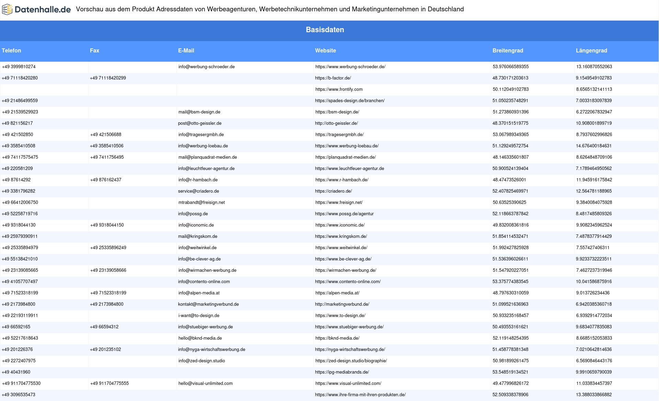Click fax number +49 3585410506
Image resolution: width=659 pixels, height=401 pixels.
(x=107, y=146)
